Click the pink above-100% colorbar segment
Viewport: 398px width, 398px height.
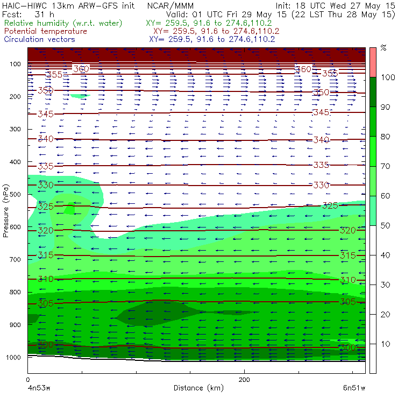coord(373,62)
